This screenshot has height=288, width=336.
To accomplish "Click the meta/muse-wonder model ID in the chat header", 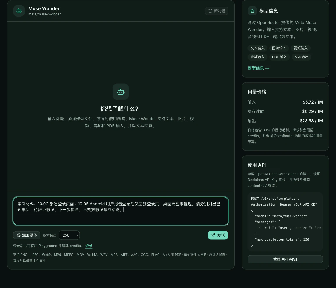I will pos(45,14).
